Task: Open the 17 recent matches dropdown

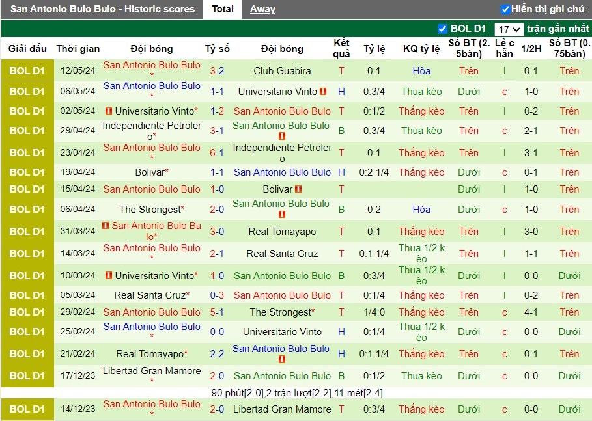Action: click(509, 29)
